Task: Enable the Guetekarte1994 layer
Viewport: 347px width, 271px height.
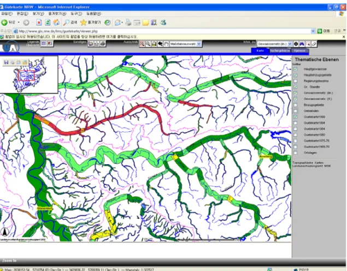Action: pos(295,123)
